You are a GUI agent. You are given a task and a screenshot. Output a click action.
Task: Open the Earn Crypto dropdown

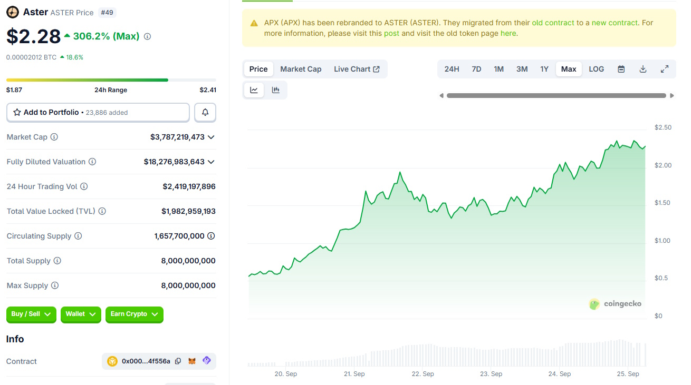click(x=134, y=314)
